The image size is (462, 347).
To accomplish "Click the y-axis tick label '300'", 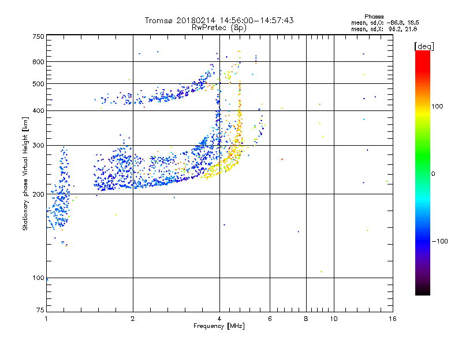I will click(x=39, y=146).
